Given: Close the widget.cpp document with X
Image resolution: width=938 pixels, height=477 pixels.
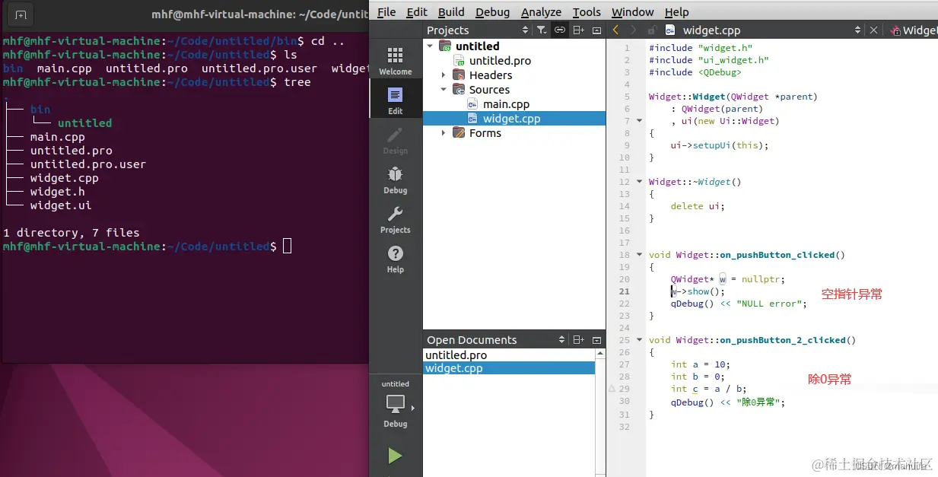Looking at the screenshot, I should click(x=873, y=30).
